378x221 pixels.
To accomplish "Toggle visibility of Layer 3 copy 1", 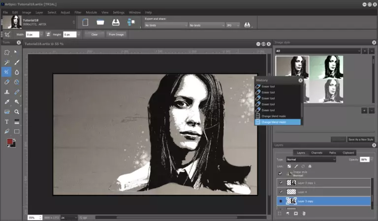I will [281, 183].
